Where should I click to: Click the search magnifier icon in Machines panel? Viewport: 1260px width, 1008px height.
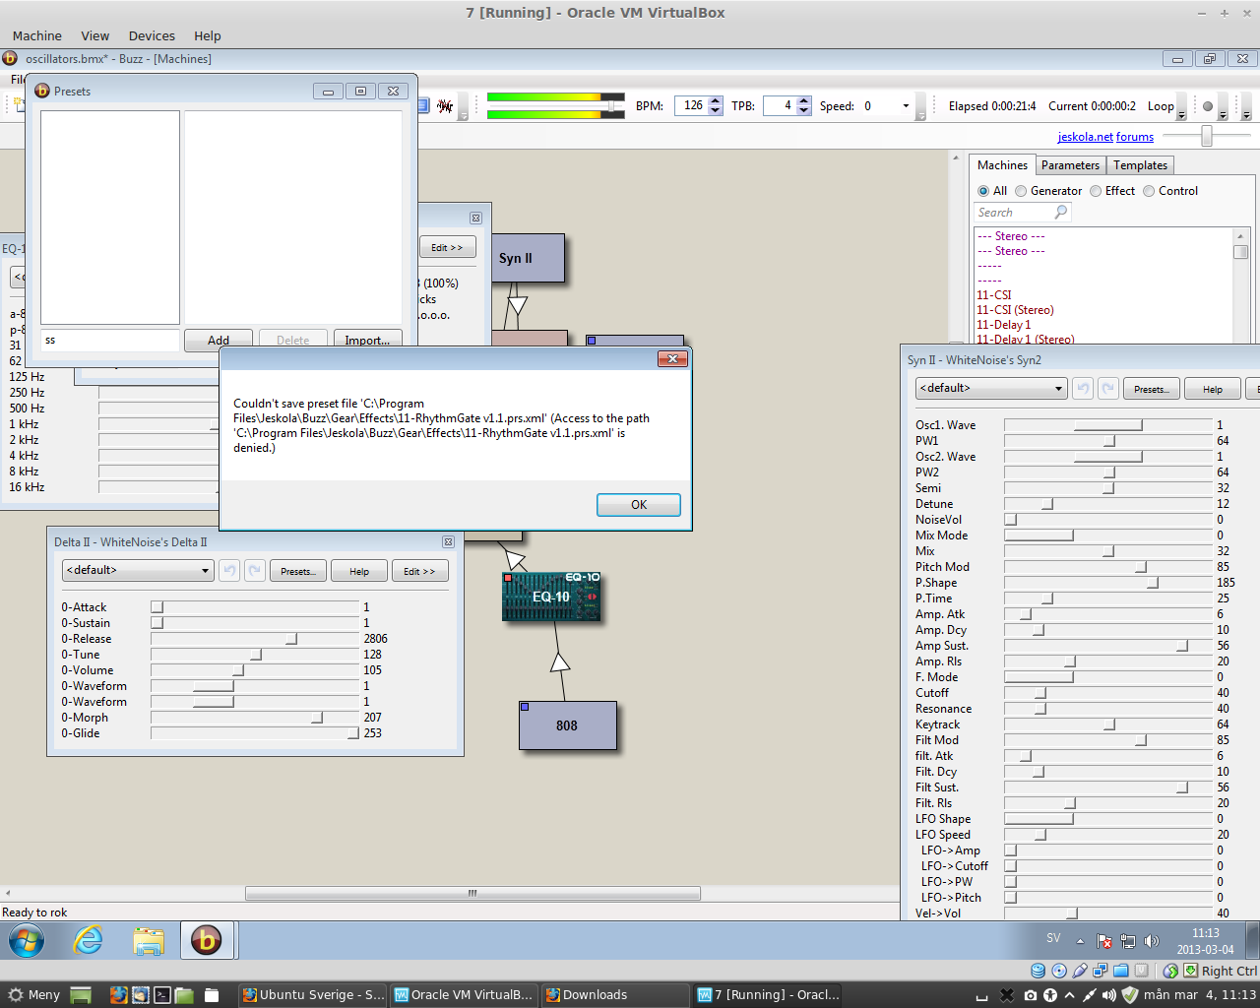pos(1060,213)
